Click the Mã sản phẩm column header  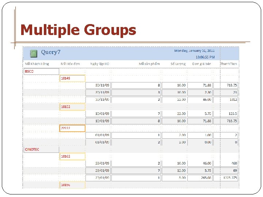(149, 64)
